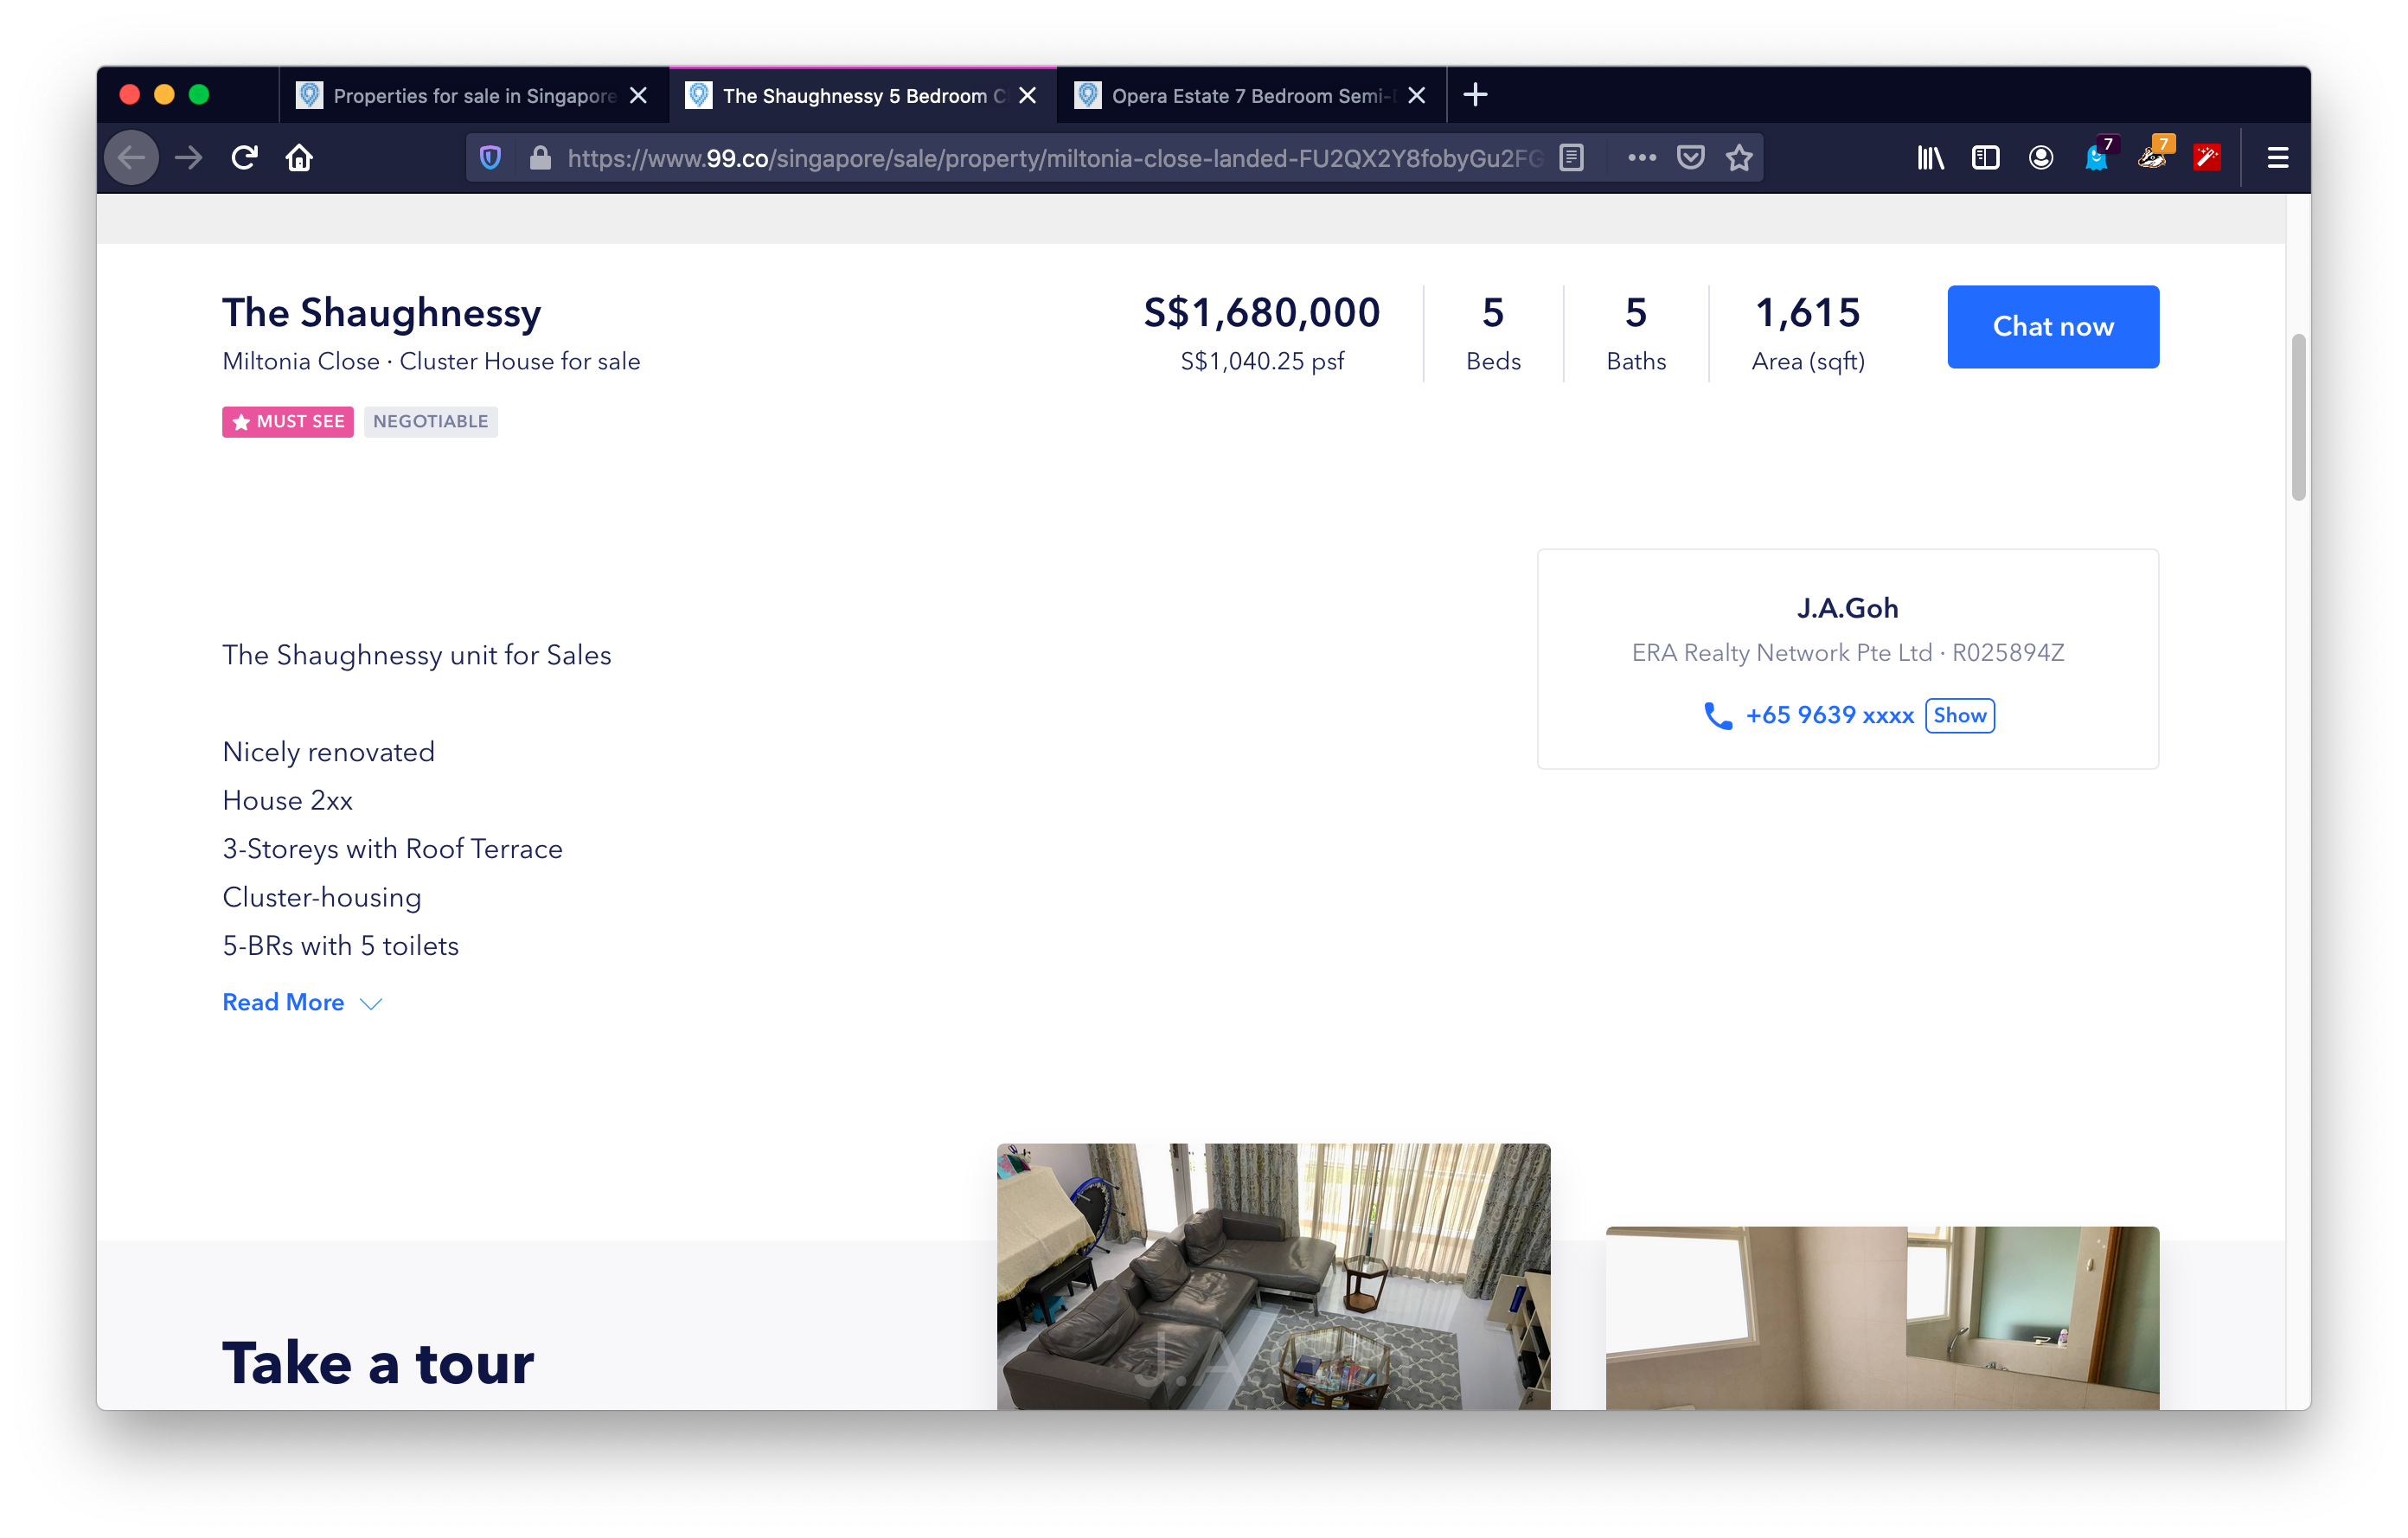Switch to Opera Estate tab
Image resolution: width=2408 pixels, height=1538 pixels.
pos(1245,96)
